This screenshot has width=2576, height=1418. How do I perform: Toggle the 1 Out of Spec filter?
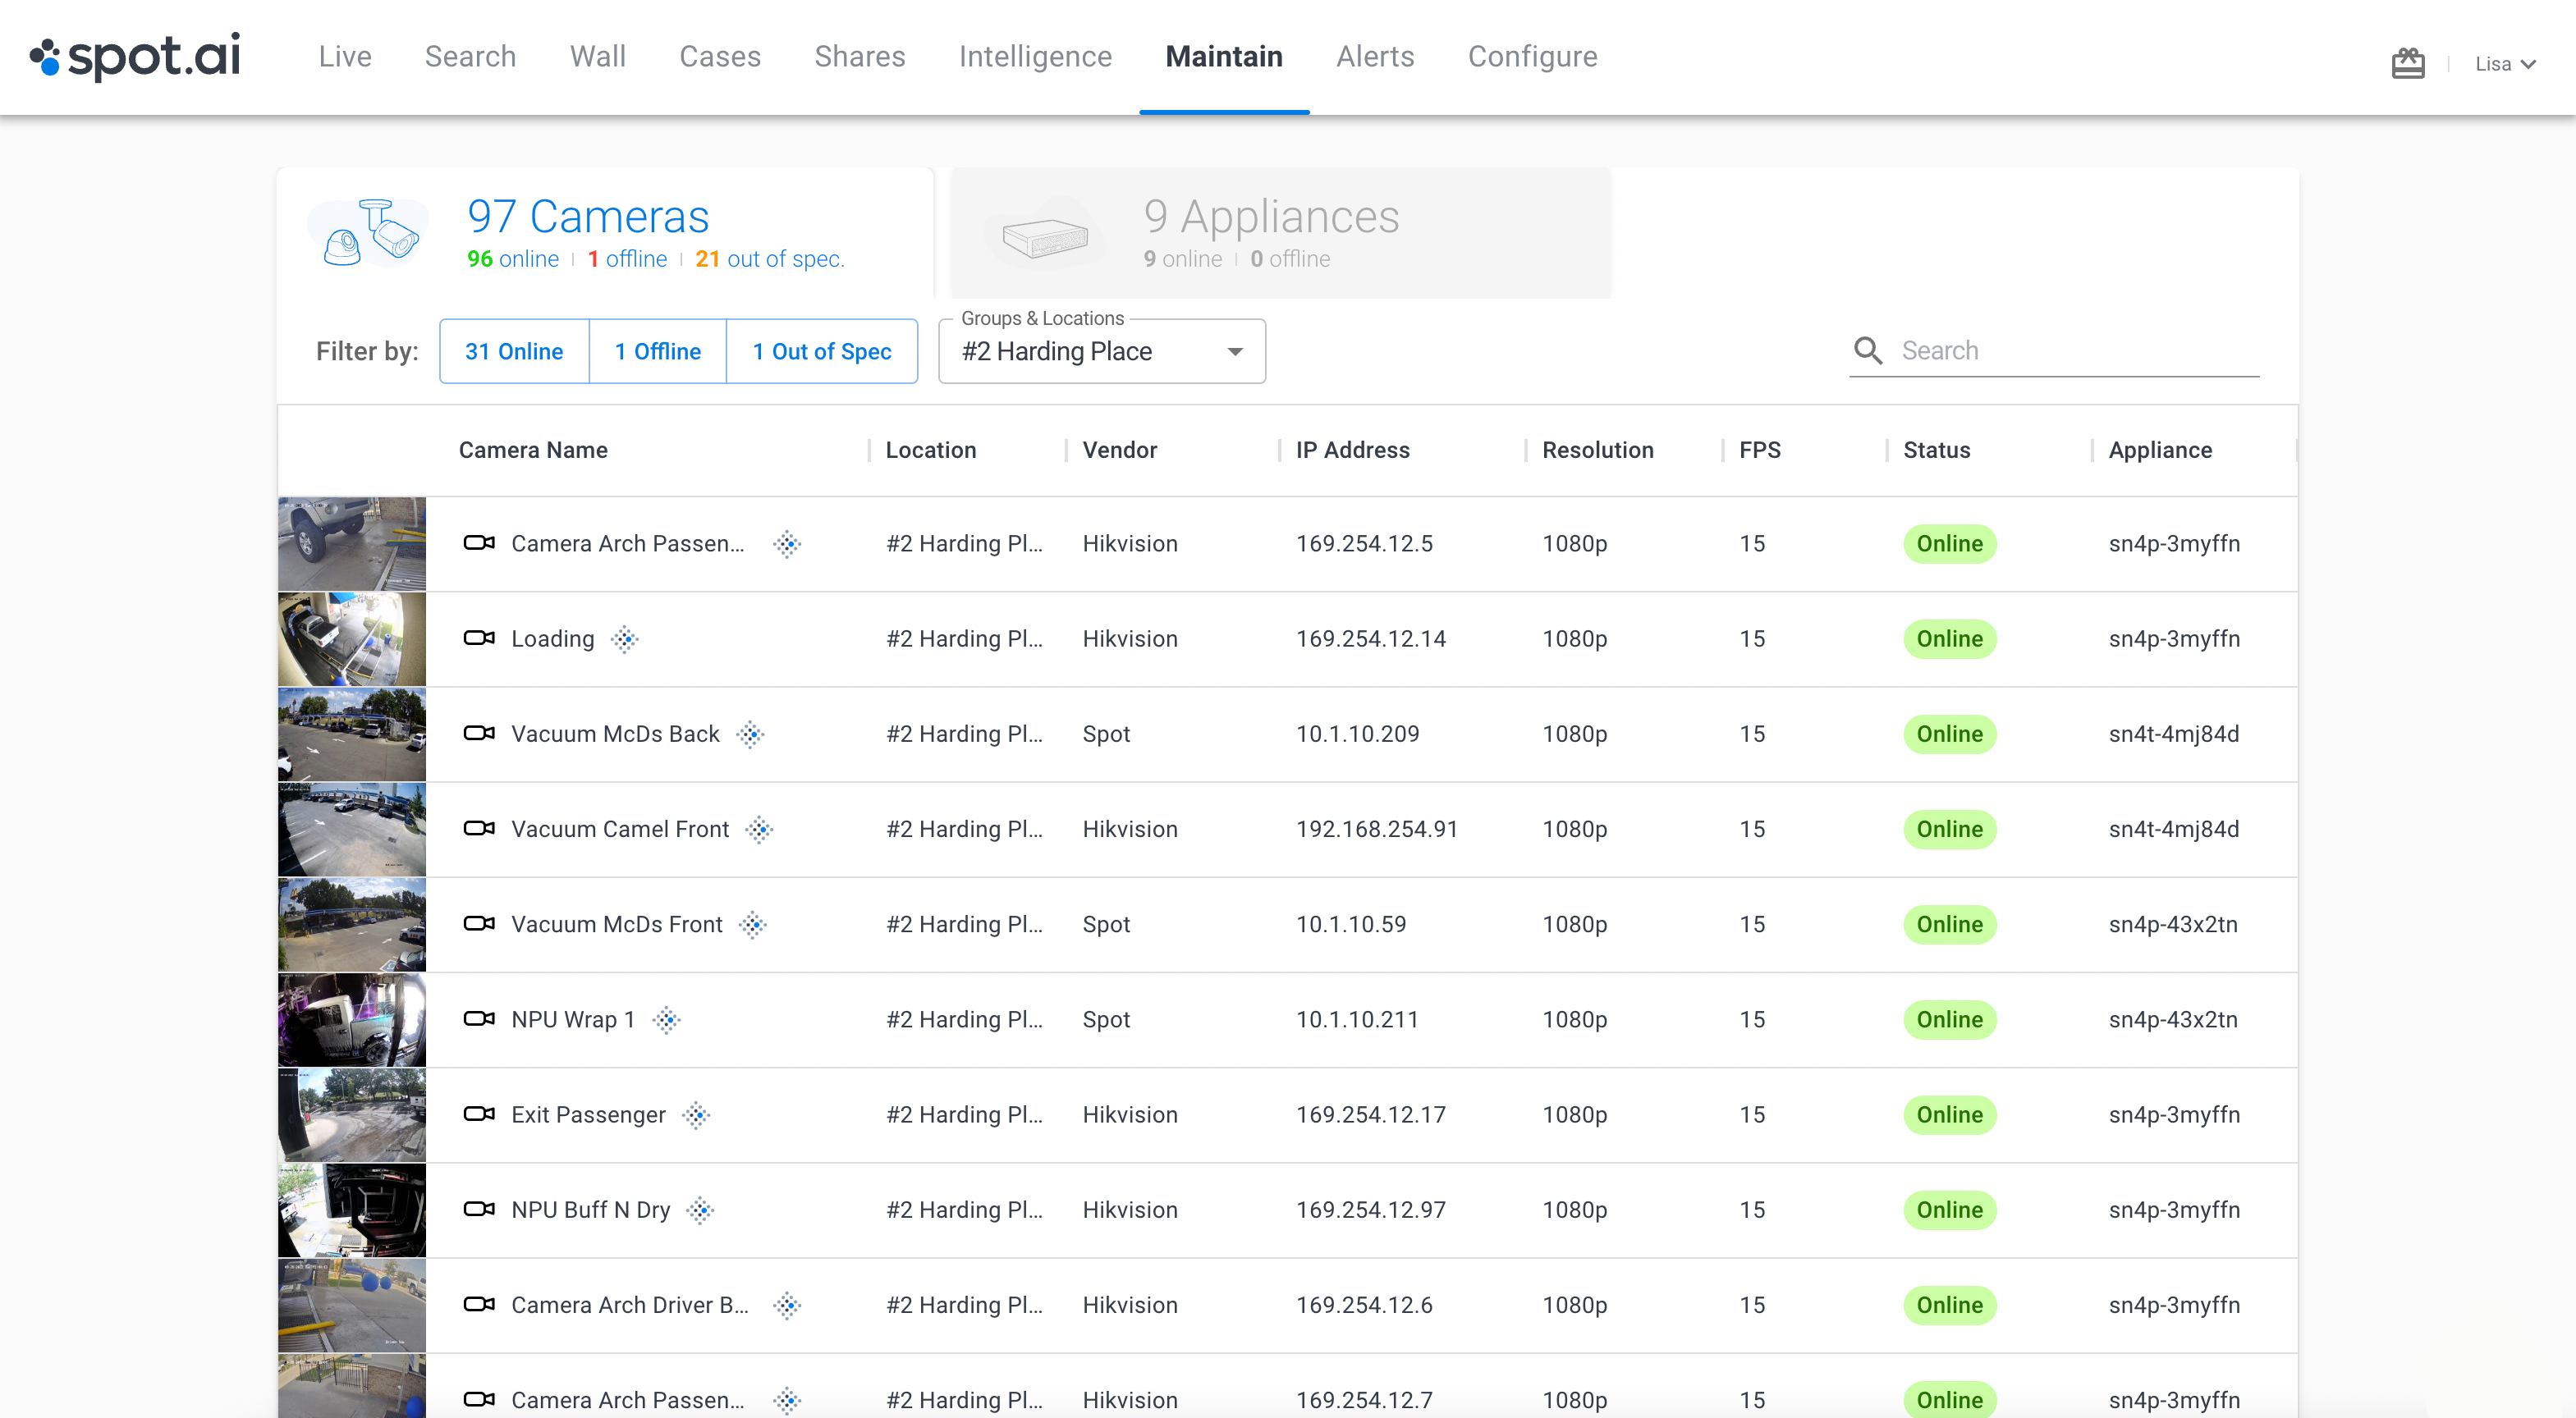pos(821,352)
